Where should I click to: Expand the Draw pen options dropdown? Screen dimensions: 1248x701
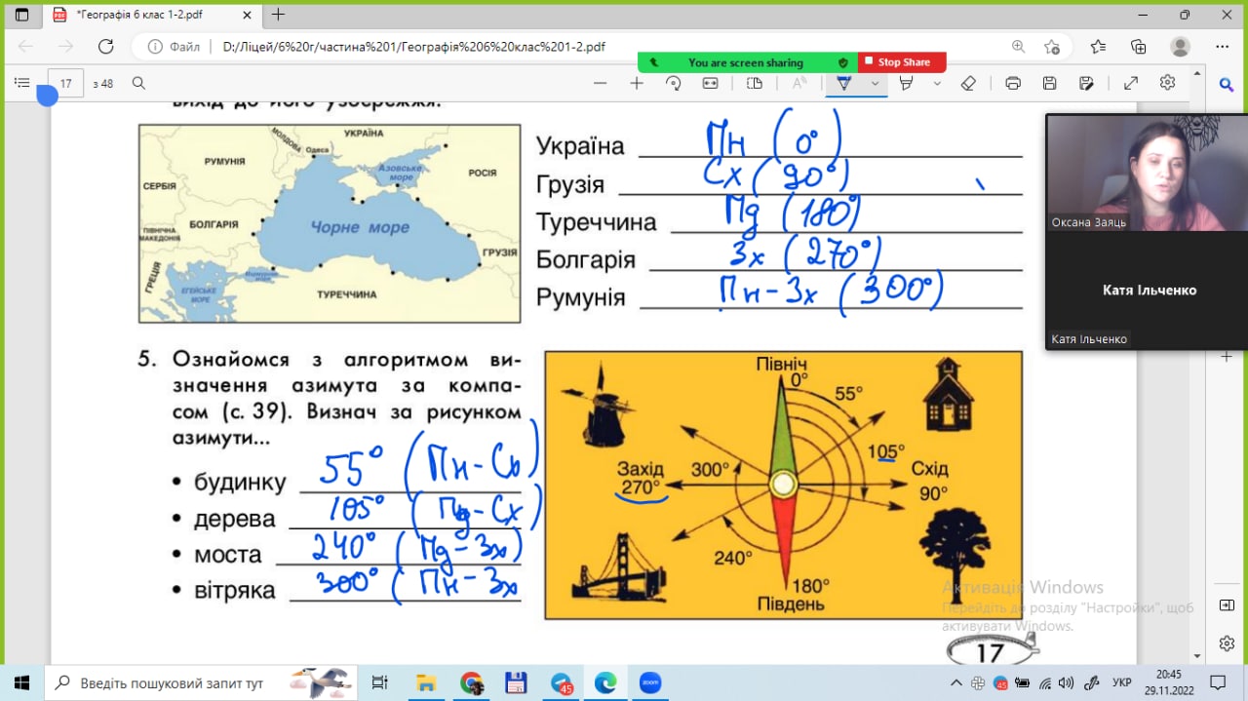(875, 84)
